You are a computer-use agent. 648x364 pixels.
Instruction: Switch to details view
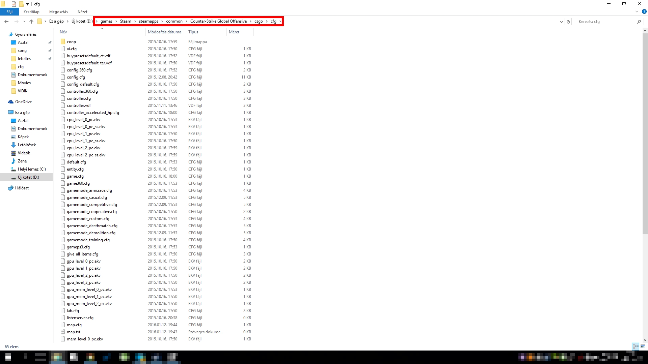pos(636,346)
